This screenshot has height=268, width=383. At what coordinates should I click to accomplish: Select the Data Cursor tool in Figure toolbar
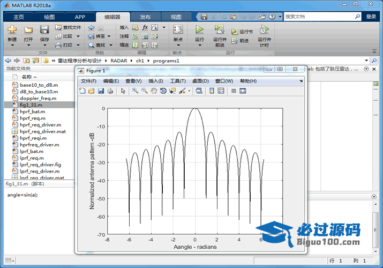(172, 91)
